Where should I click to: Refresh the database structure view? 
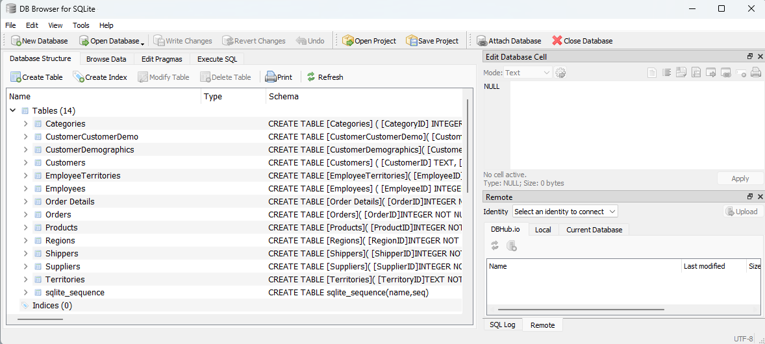[312, 77]
